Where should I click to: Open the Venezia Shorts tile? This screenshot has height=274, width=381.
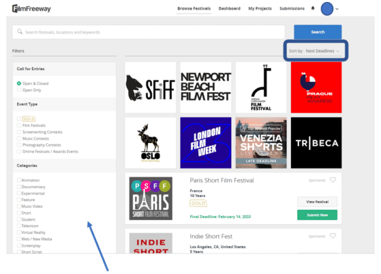tap(261, 143)
